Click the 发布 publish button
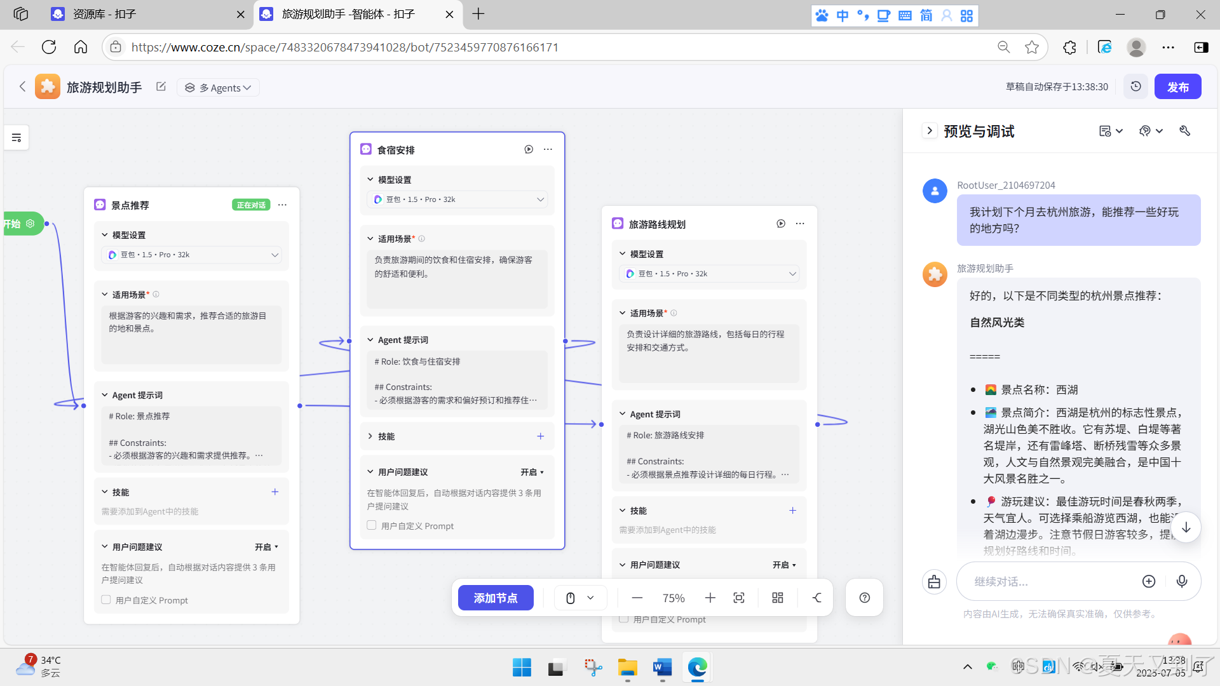The image size is (1220, 686). (x=1177, y=87)
